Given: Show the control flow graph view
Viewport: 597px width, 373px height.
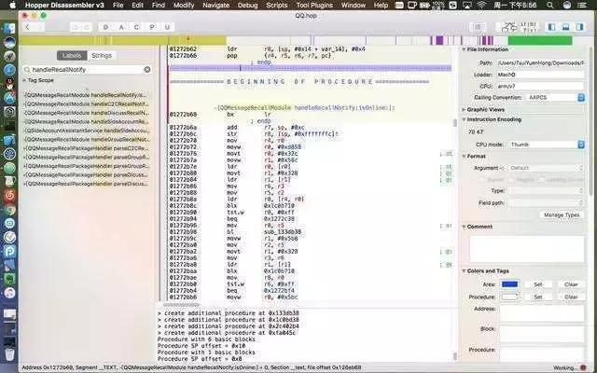Looking at the screenshot, I should point(508,27).
